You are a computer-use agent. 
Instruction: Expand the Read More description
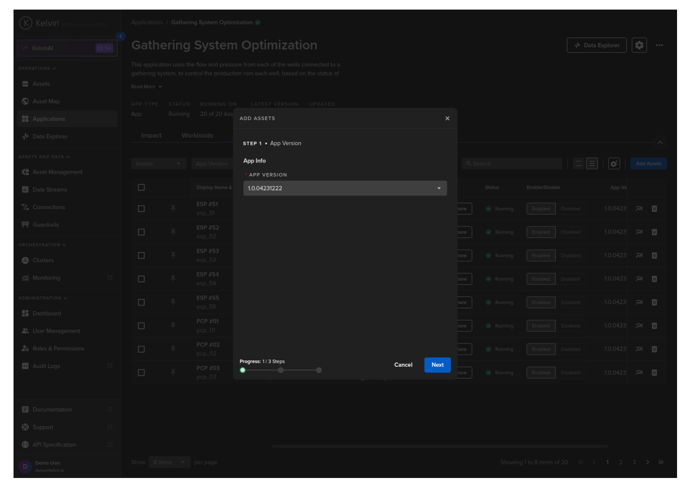click(x=146, y=87)
